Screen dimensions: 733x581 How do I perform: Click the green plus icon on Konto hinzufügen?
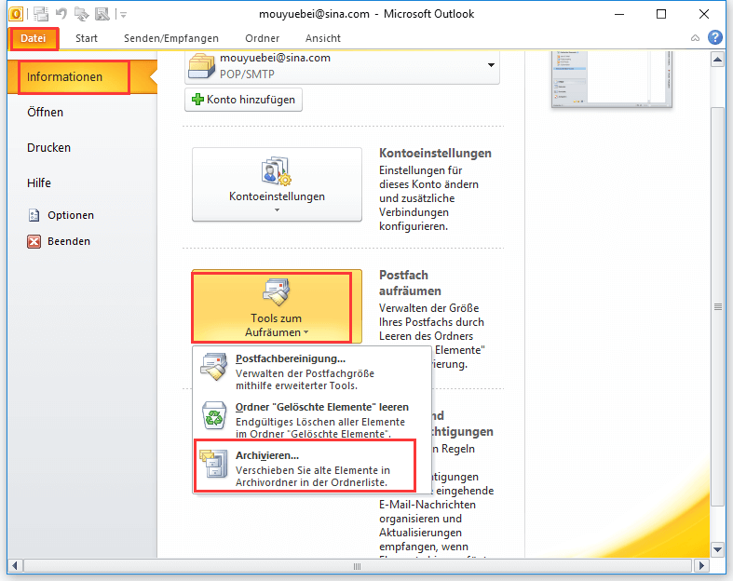coord(197,99)
